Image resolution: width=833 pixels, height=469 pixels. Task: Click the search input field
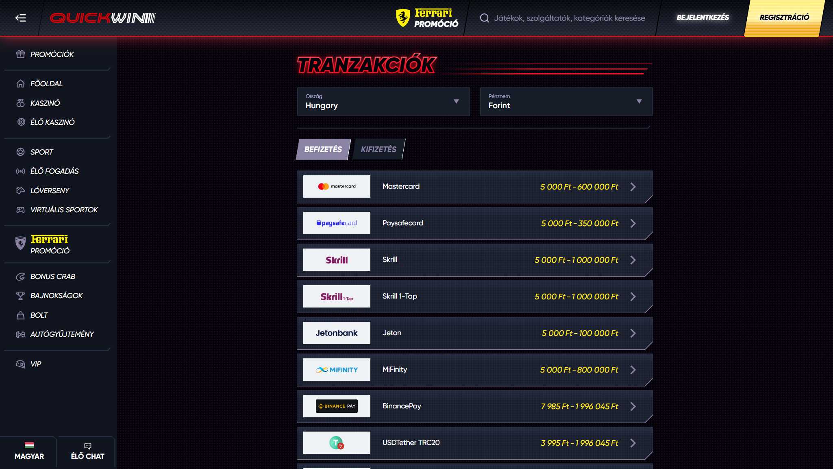click(569, 18)
